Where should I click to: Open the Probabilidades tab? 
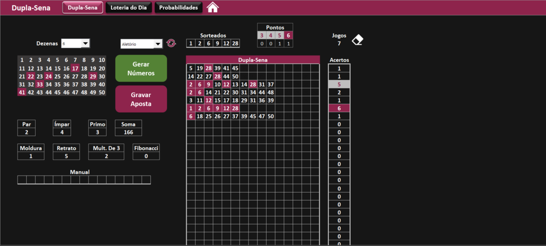click(179, 7)
